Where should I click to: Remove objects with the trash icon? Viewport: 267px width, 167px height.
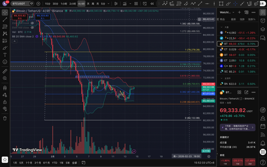coord(5,118)
